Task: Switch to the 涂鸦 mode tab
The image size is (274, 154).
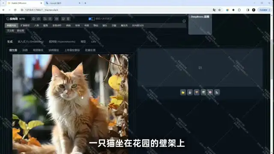Action: (x=25, y=50)
